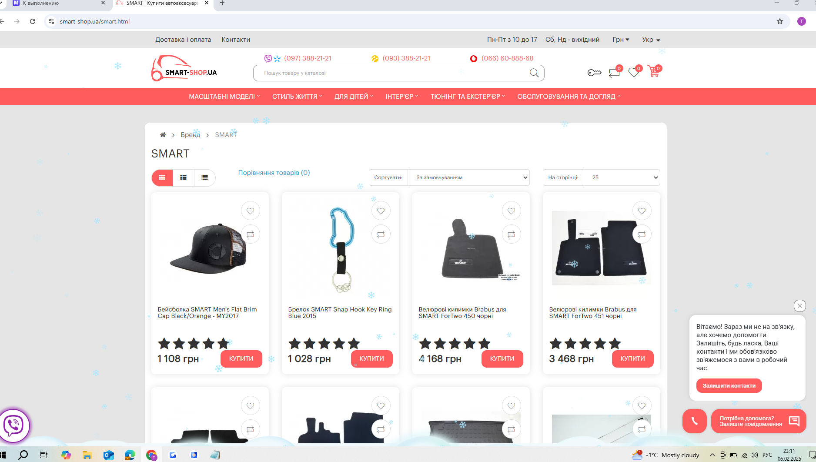Click the Залишити контакти button
816x462 pixels.
tap(729, 386)
